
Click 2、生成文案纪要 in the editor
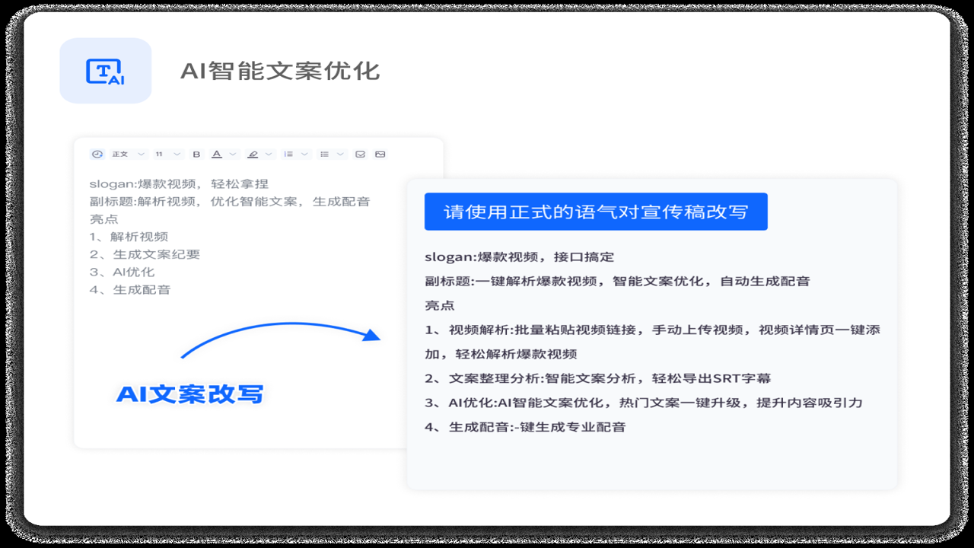tap(145, 254)
